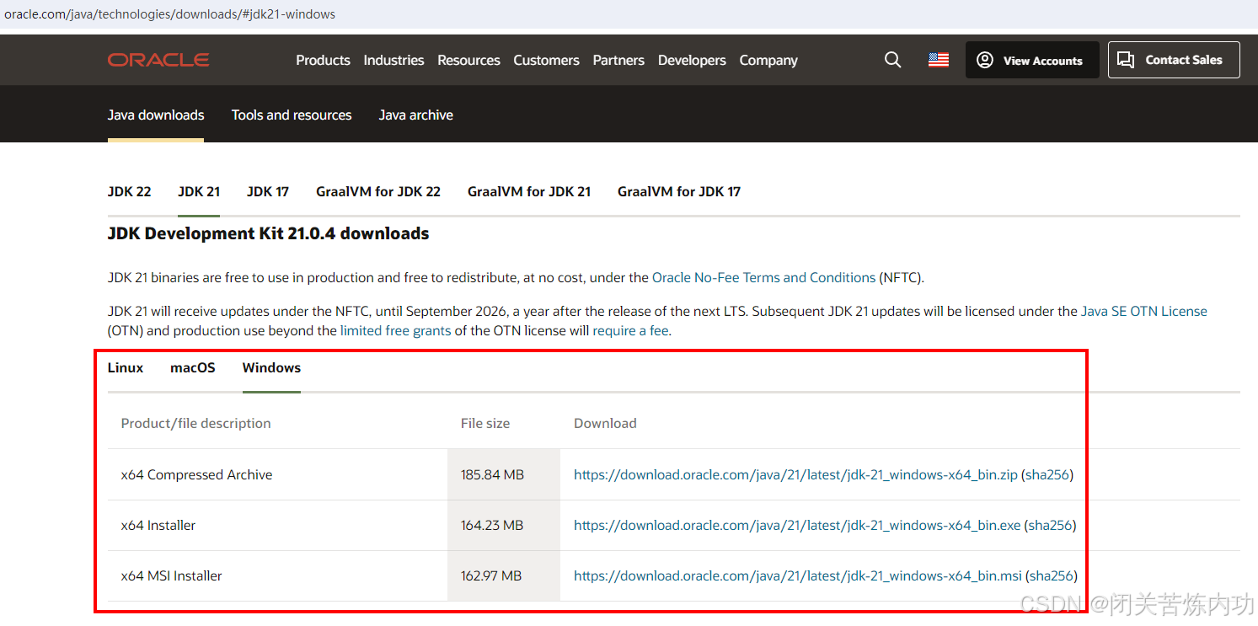Viewport: 1258px width, 626px height.
Task: Select the Windows OS tab
Action: (271, 367)
